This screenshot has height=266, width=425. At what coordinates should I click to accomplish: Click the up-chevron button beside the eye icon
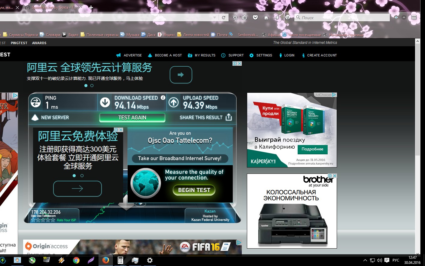coord(404,17)
